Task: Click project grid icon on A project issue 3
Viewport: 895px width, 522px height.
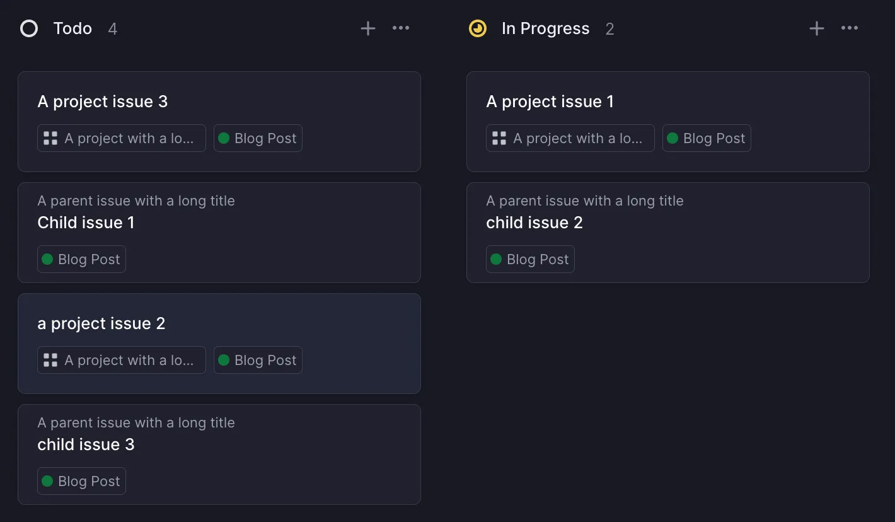Action: (50, 138)
